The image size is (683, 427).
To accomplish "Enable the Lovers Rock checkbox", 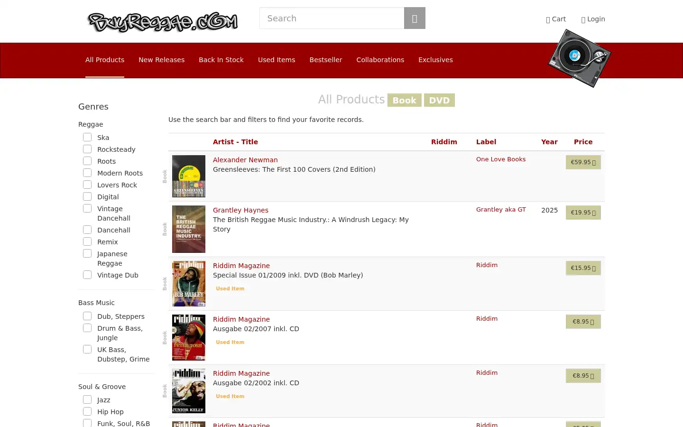I will pos(87,185).
